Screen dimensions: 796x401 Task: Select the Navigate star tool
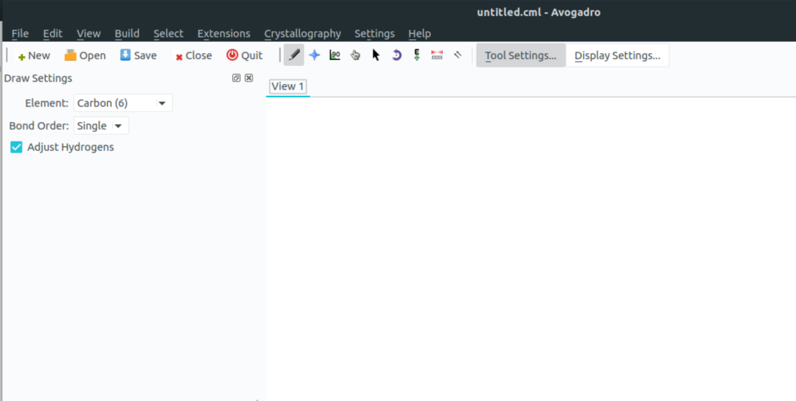click(x=315, y=55)
